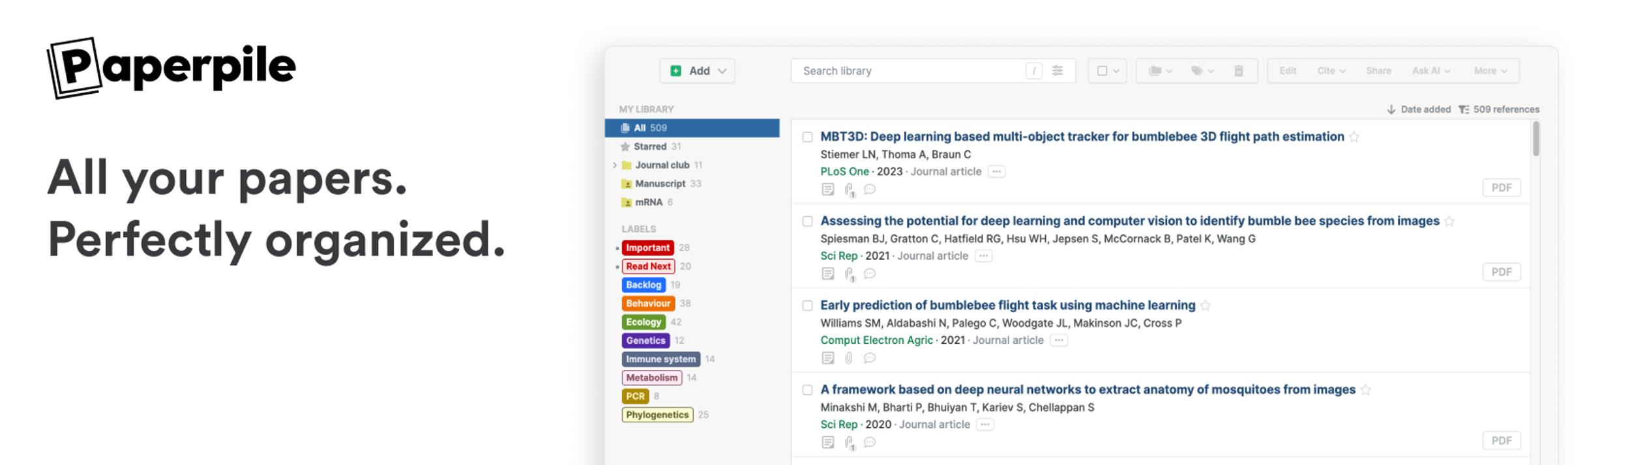Image resolution: width=1630 pixels, height=465 pixels.
Task: Click the filter icon beside 509 references
Action: [x=1464, y=109]
